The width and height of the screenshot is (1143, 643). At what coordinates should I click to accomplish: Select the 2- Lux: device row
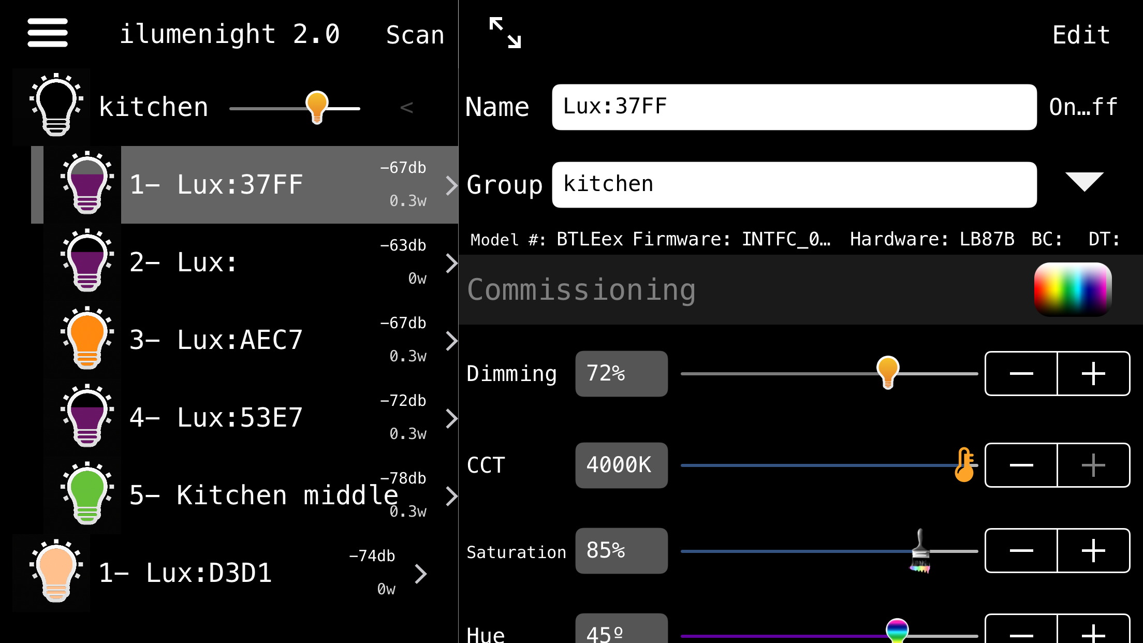pyautogui.click(x=245, y=262)
